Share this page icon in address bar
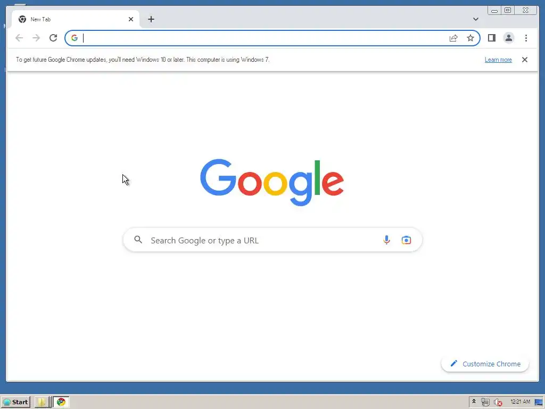 pyautogui.click(x=453, y=38)
